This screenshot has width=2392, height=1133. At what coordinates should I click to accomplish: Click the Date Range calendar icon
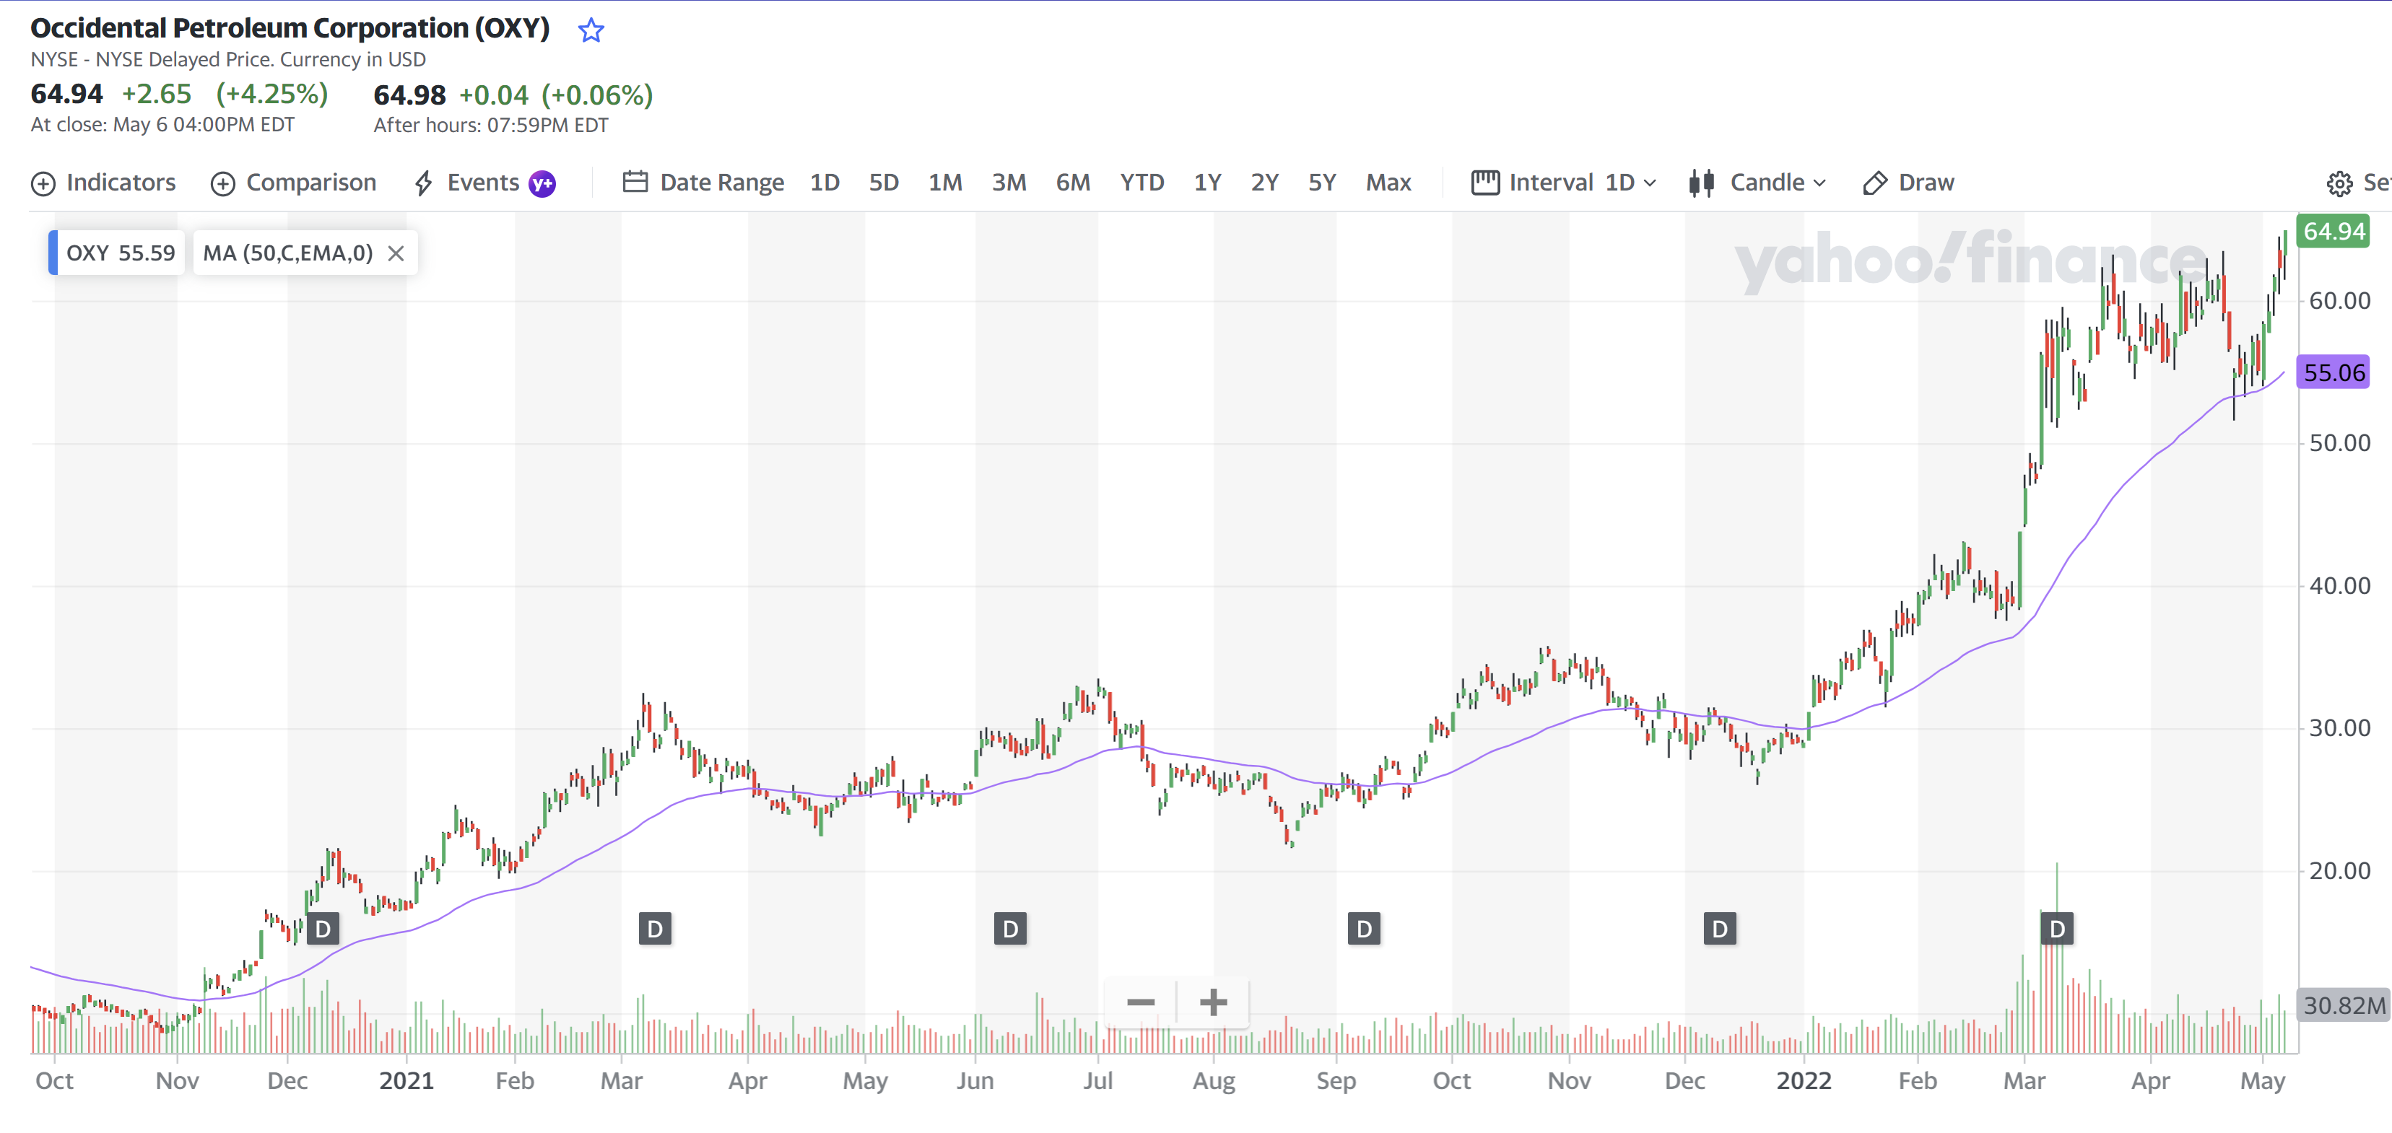pos(635,181)
